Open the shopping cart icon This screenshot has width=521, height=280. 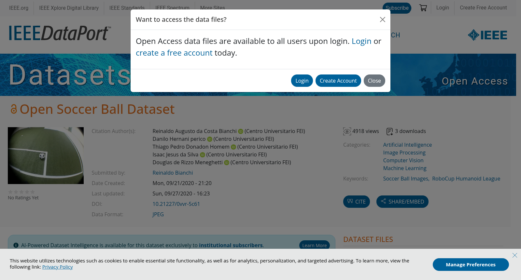[423, 8]
